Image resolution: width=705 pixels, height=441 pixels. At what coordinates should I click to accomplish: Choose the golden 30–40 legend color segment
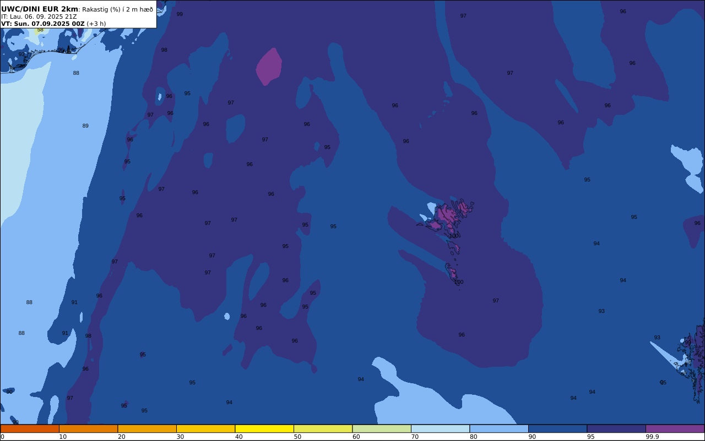pyautogui.click(x=205, y=428)
